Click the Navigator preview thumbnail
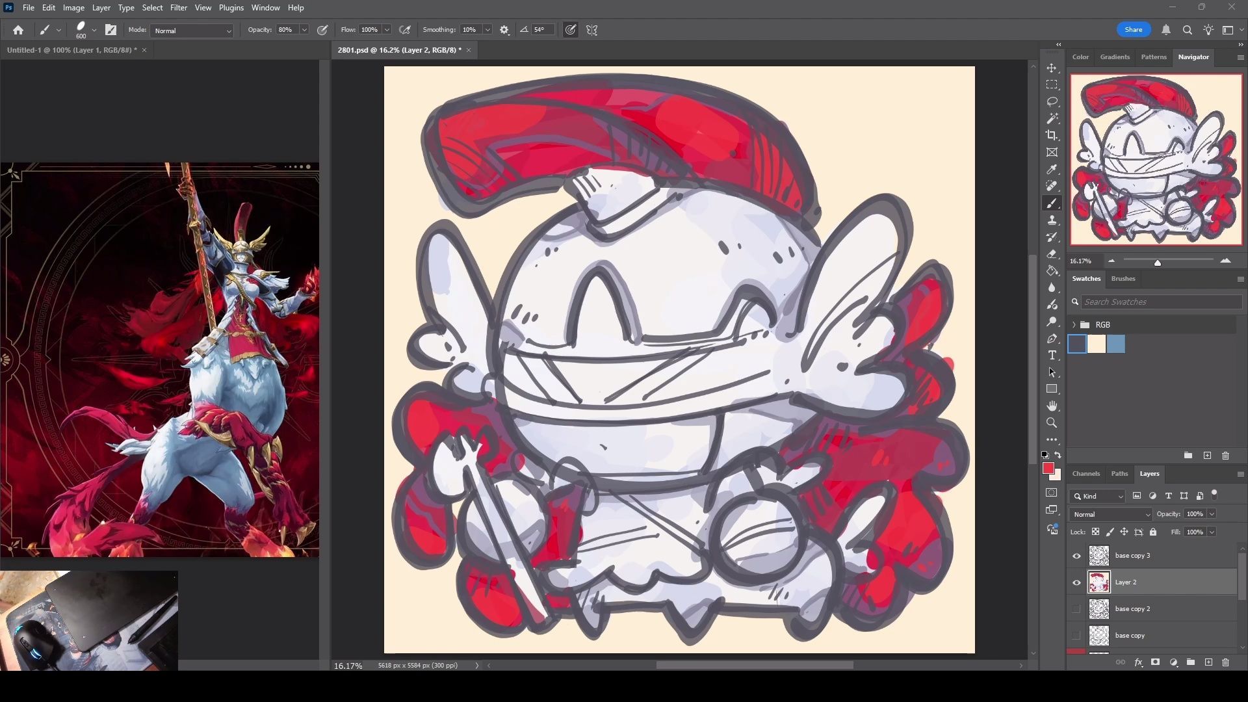Image resolution: width=1248 pixels, height=702 pixels. coord(1156,159)
